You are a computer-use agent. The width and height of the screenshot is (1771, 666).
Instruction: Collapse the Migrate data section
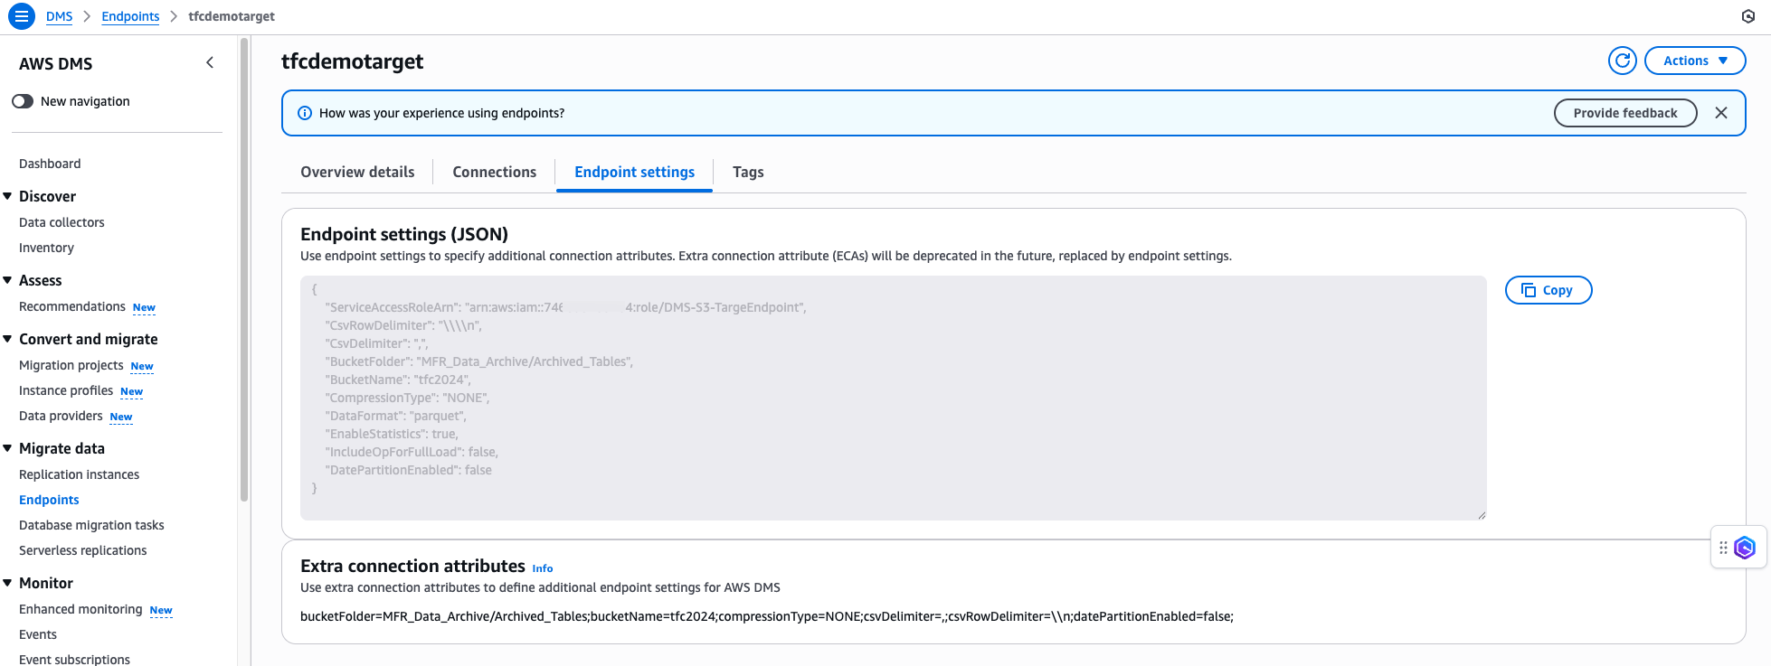pyautogui.click(x=8, y=448)
